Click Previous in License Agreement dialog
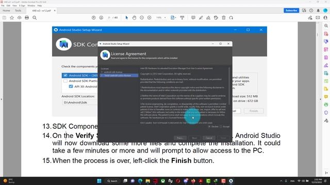 tap(180, 138)
